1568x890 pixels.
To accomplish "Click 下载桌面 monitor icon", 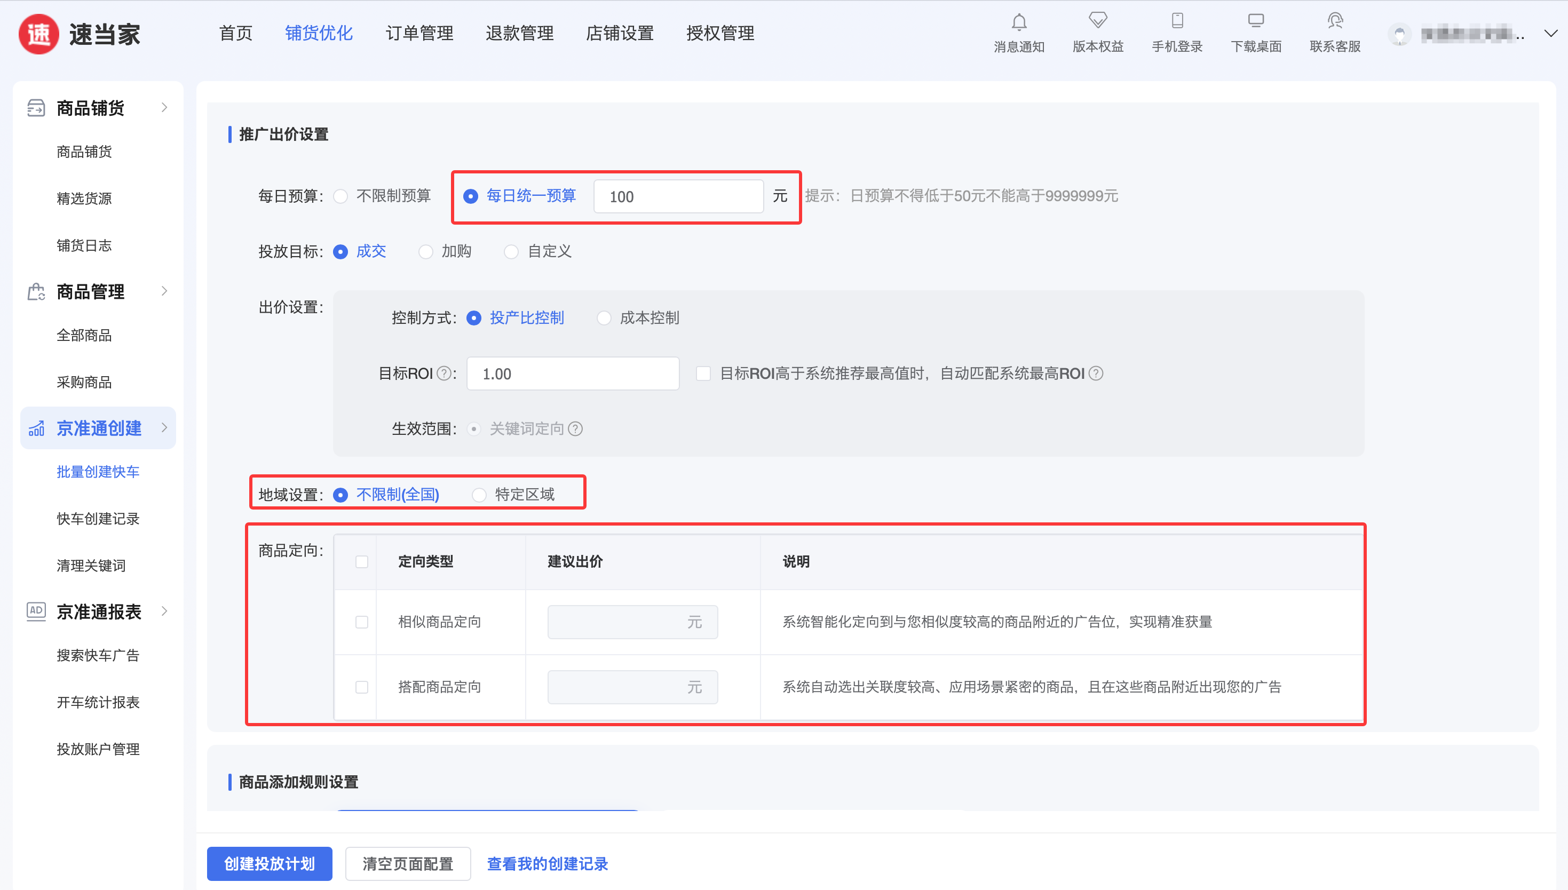I will coord(1256,21).
